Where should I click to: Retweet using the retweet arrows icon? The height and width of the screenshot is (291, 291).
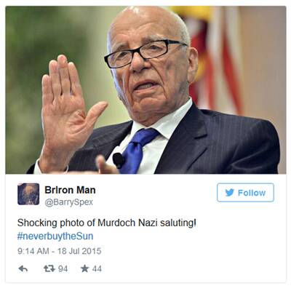[49, 268]
